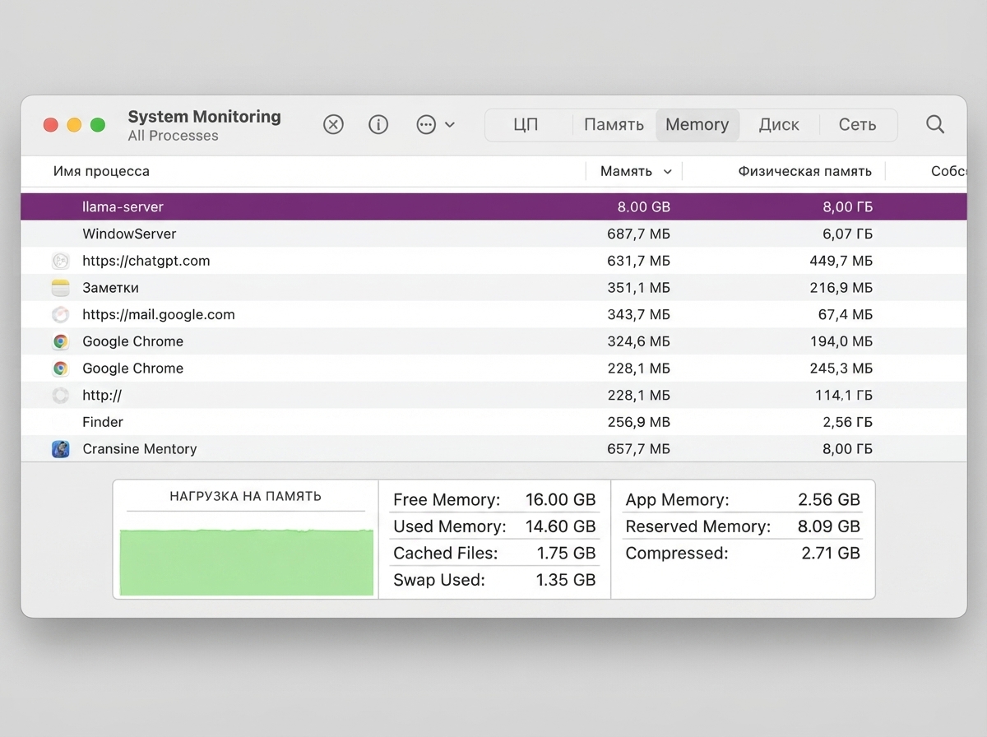Click the Swap Used 1.35 GB entry
Image resolution: width=987 pixels, height=737 pixels.
click(494, 580)
